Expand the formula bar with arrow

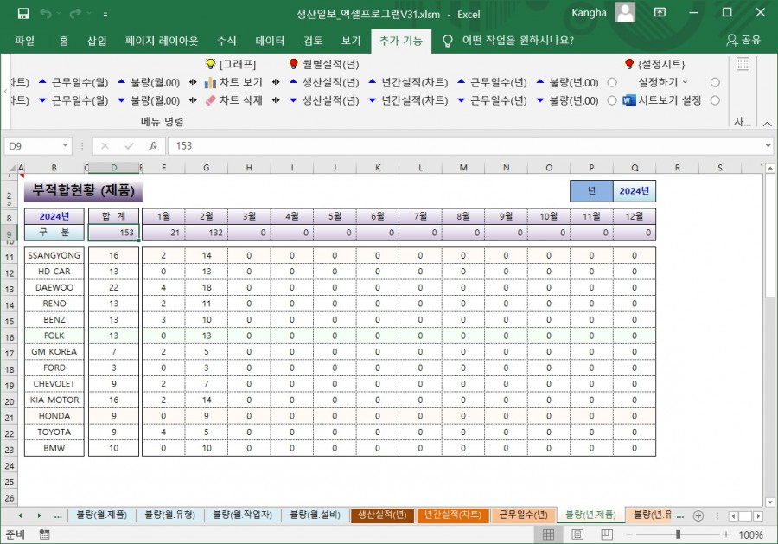point(768,145)
